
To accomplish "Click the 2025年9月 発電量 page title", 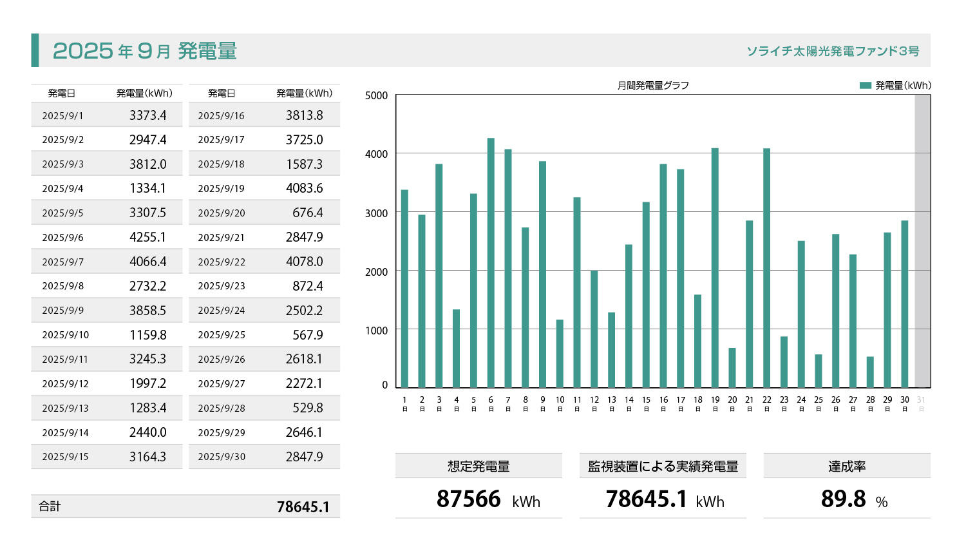I will point(145,50).
